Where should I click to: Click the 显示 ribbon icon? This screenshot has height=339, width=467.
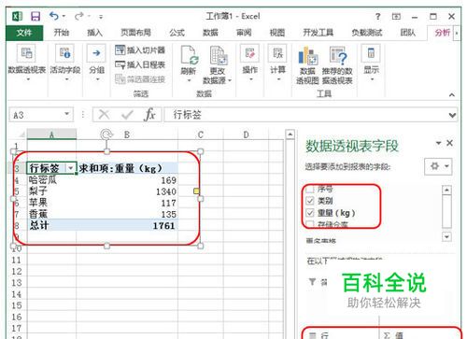371,53
